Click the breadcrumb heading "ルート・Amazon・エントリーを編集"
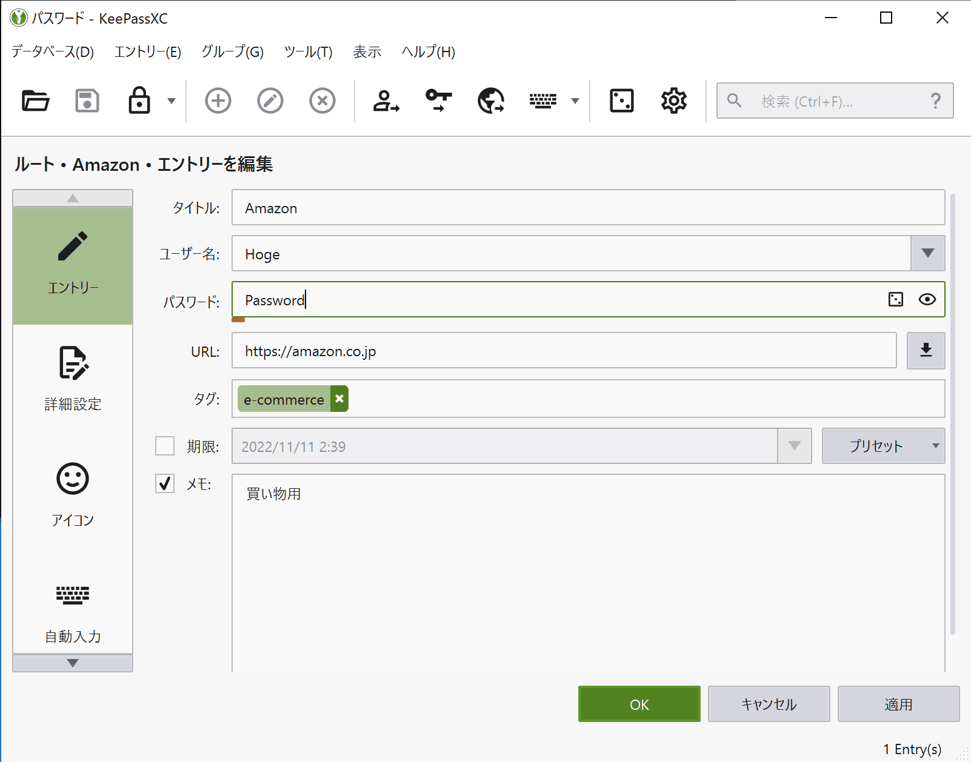Viewport: 971px width, 762px height. 144,164
